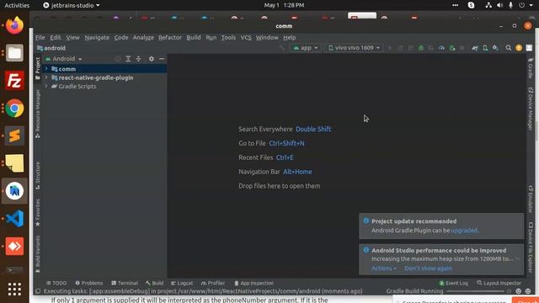Toggle the Structure side tab
Screen dimensions: 539x303
[37, 175]
